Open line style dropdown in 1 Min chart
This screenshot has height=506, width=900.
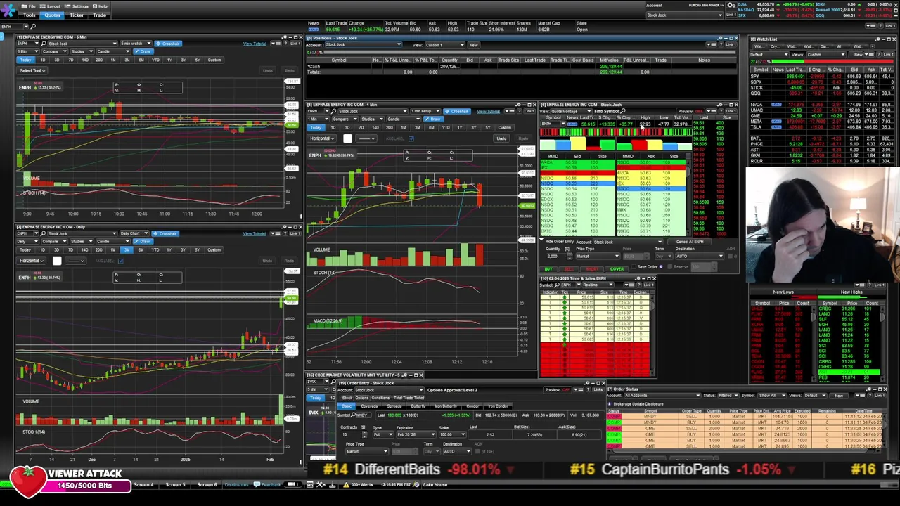tap(367, 138)
